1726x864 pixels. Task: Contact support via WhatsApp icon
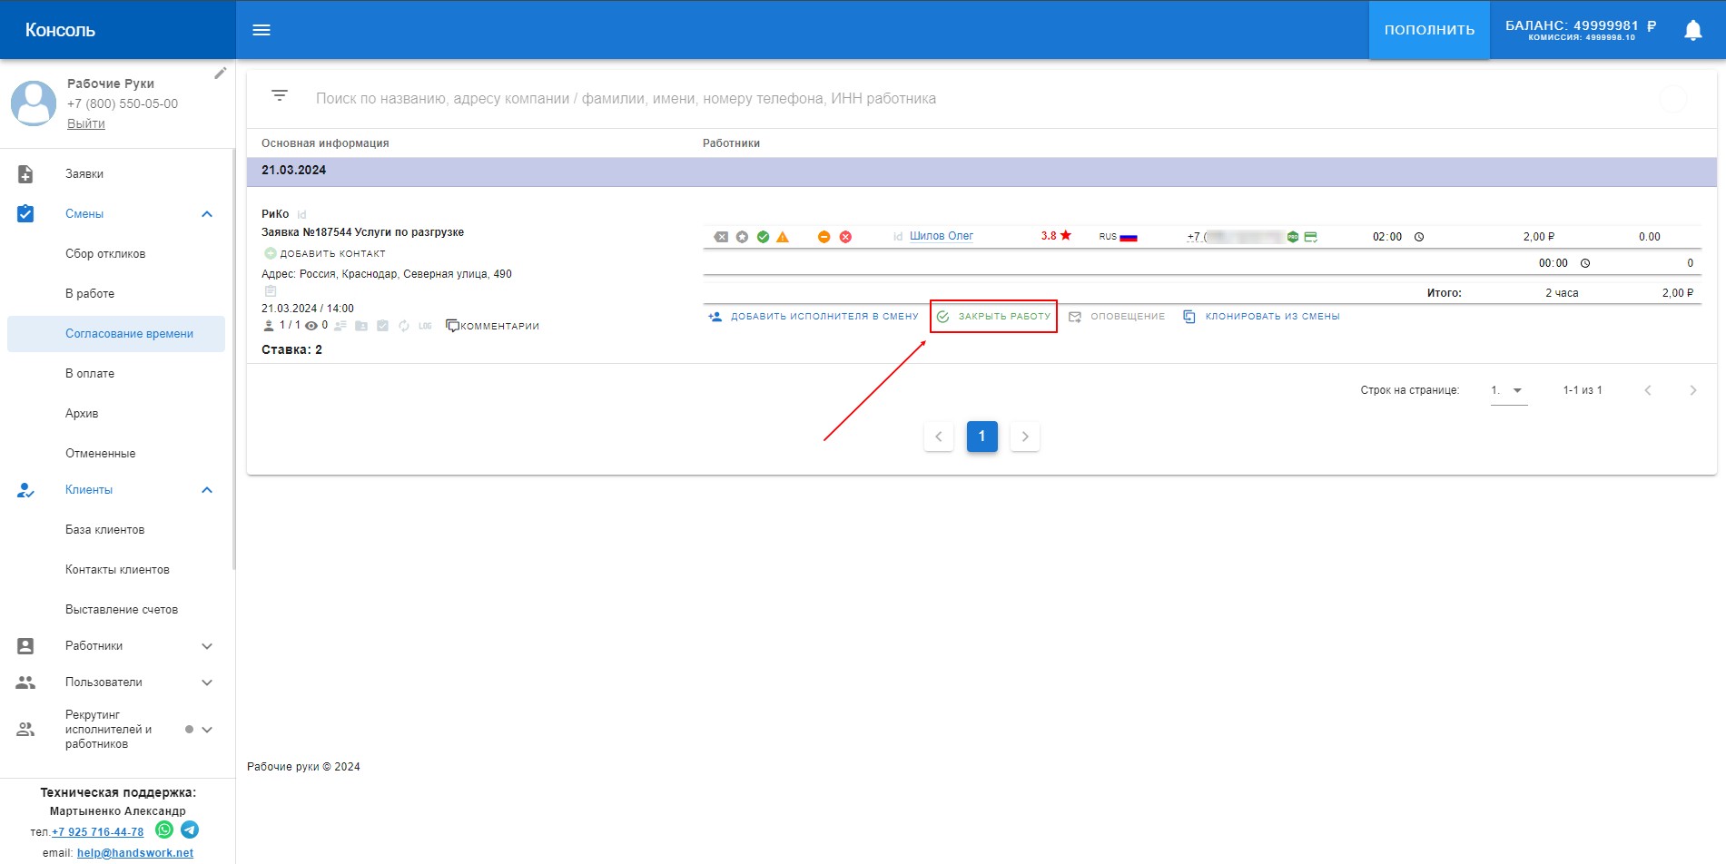[164, 830]
